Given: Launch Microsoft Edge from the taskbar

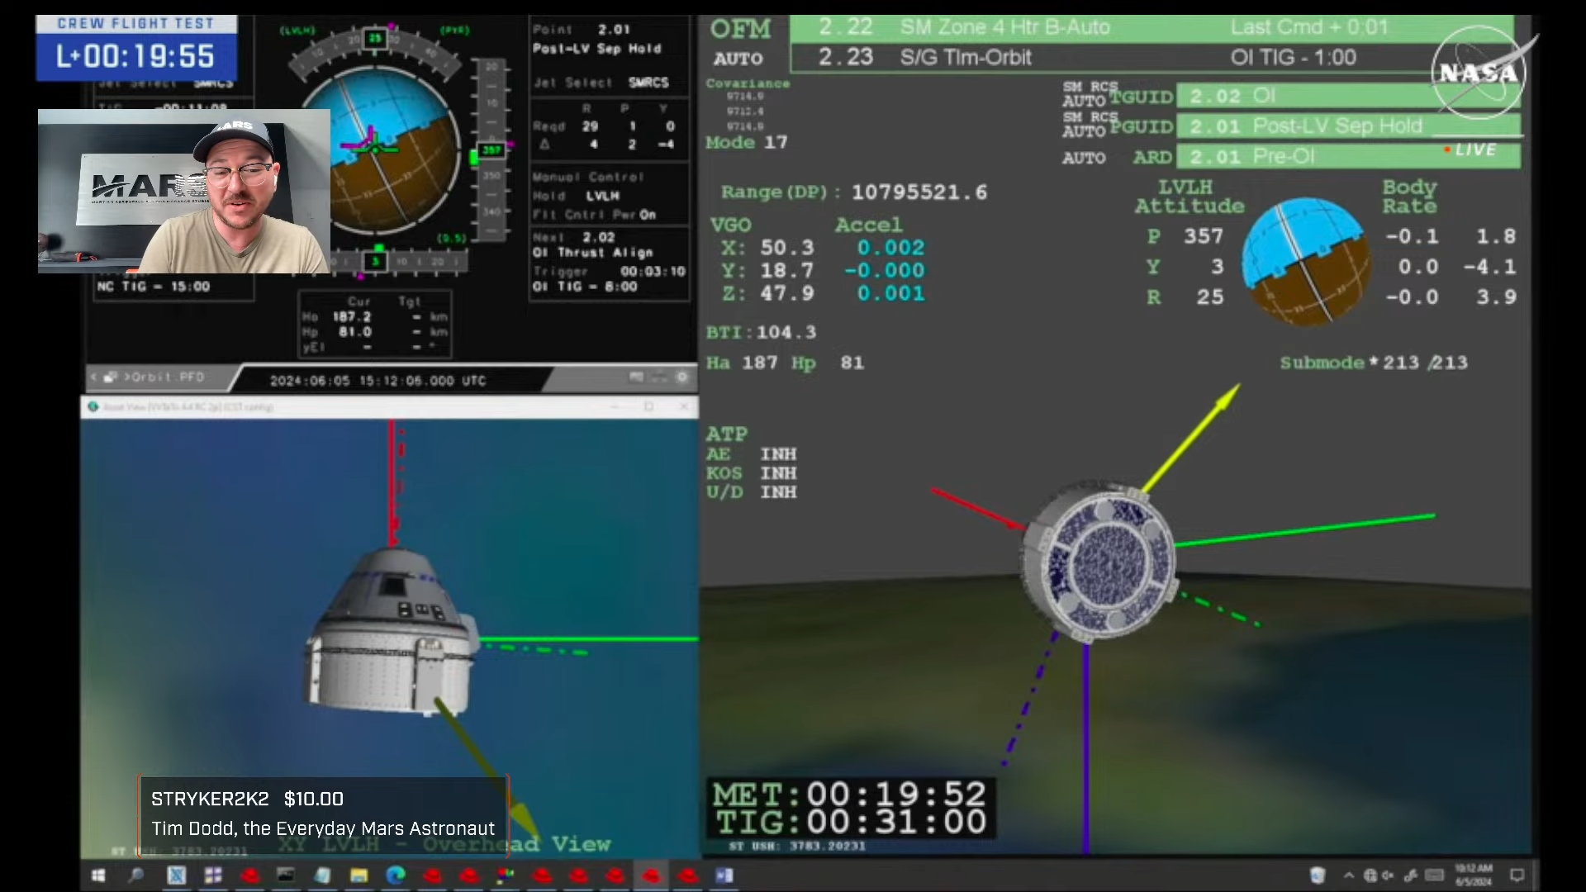Looking at the screenshot, I should [396, 875].
